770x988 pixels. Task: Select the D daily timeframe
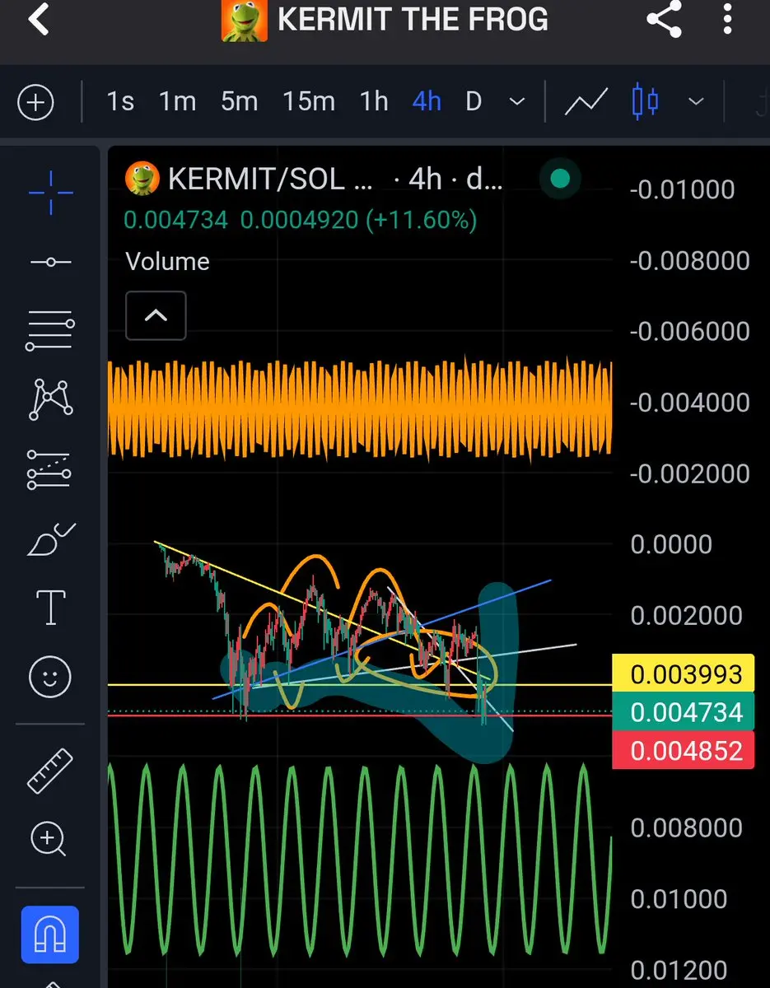pos(473,101)
